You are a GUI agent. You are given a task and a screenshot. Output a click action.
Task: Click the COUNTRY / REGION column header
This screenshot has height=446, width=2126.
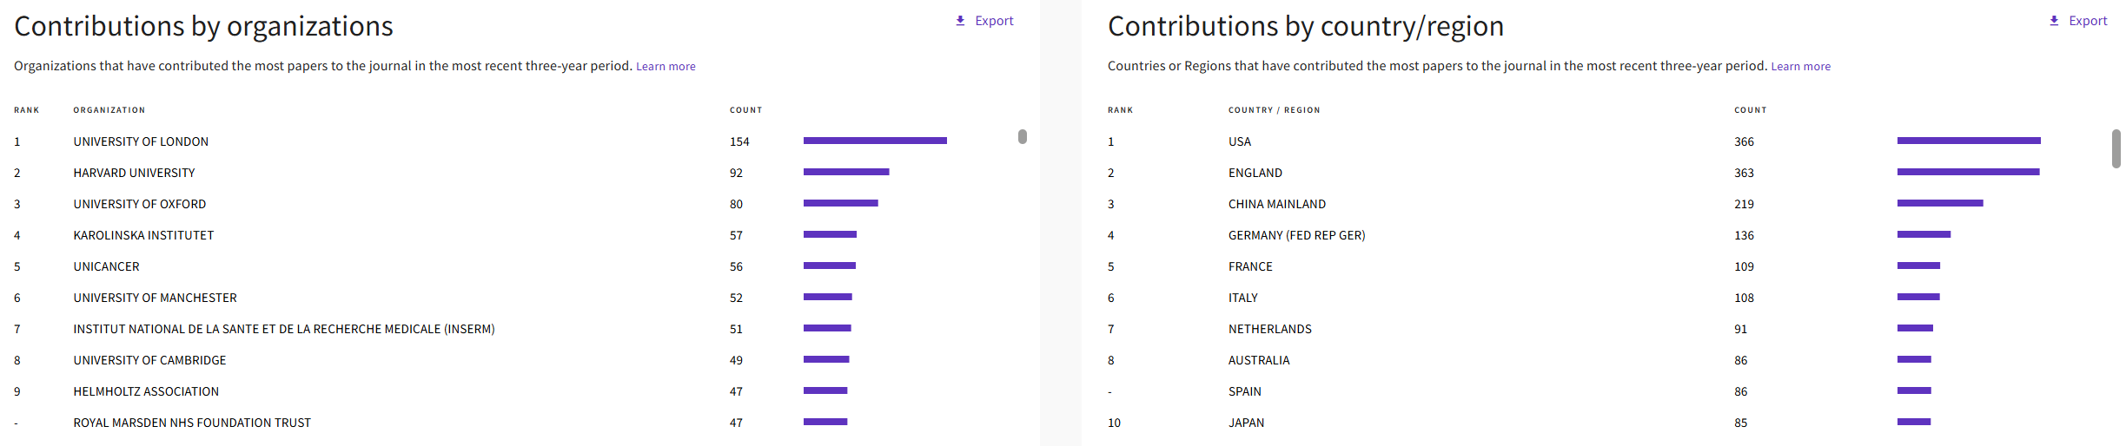click(x=1274, y=110)
